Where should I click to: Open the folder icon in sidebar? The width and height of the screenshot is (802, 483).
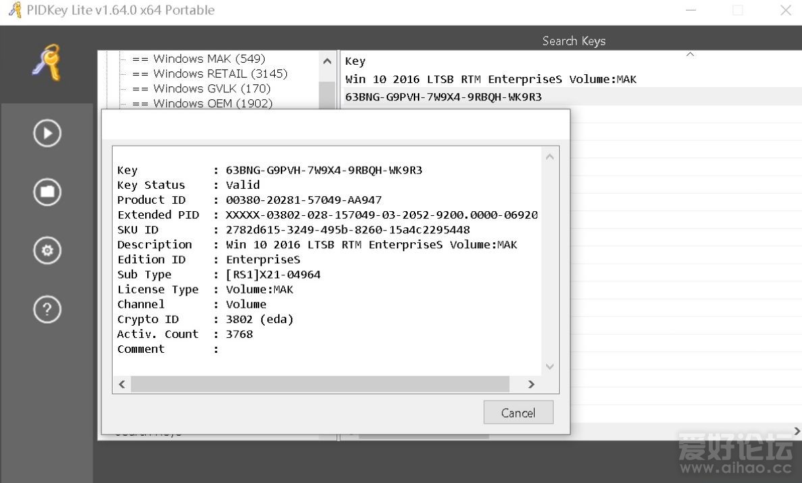(47, 192)
